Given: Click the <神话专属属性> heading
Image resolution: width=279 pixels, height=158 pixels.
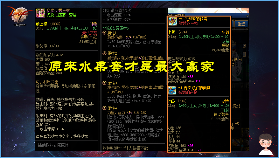Looking at the screenshot, I should pos(115,28).
